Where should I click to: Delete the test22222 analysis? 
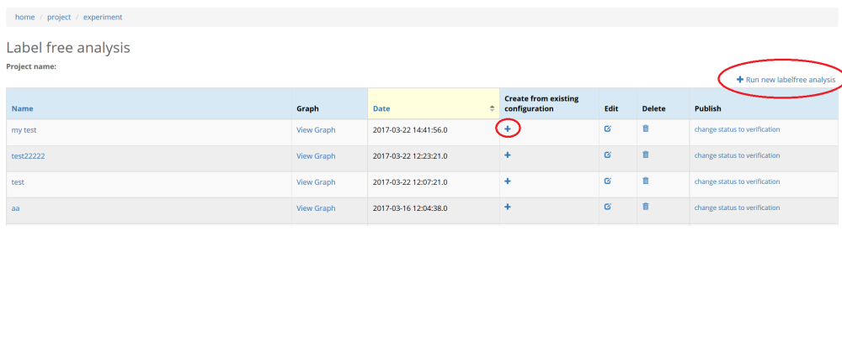point(646,155)
